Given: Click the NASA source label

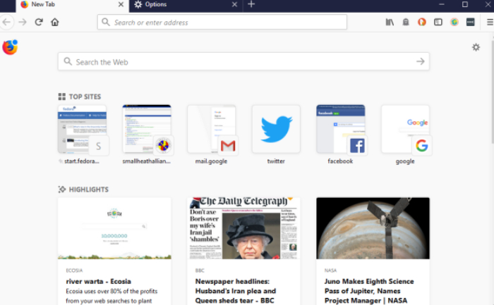Looking at the screenshot, I should coord(330,270).
